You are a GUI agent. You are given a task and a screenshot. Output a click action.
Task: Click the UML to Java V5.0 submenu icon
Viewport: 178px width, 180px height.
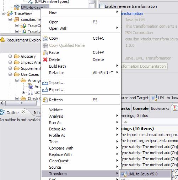[x=124, y=174]
